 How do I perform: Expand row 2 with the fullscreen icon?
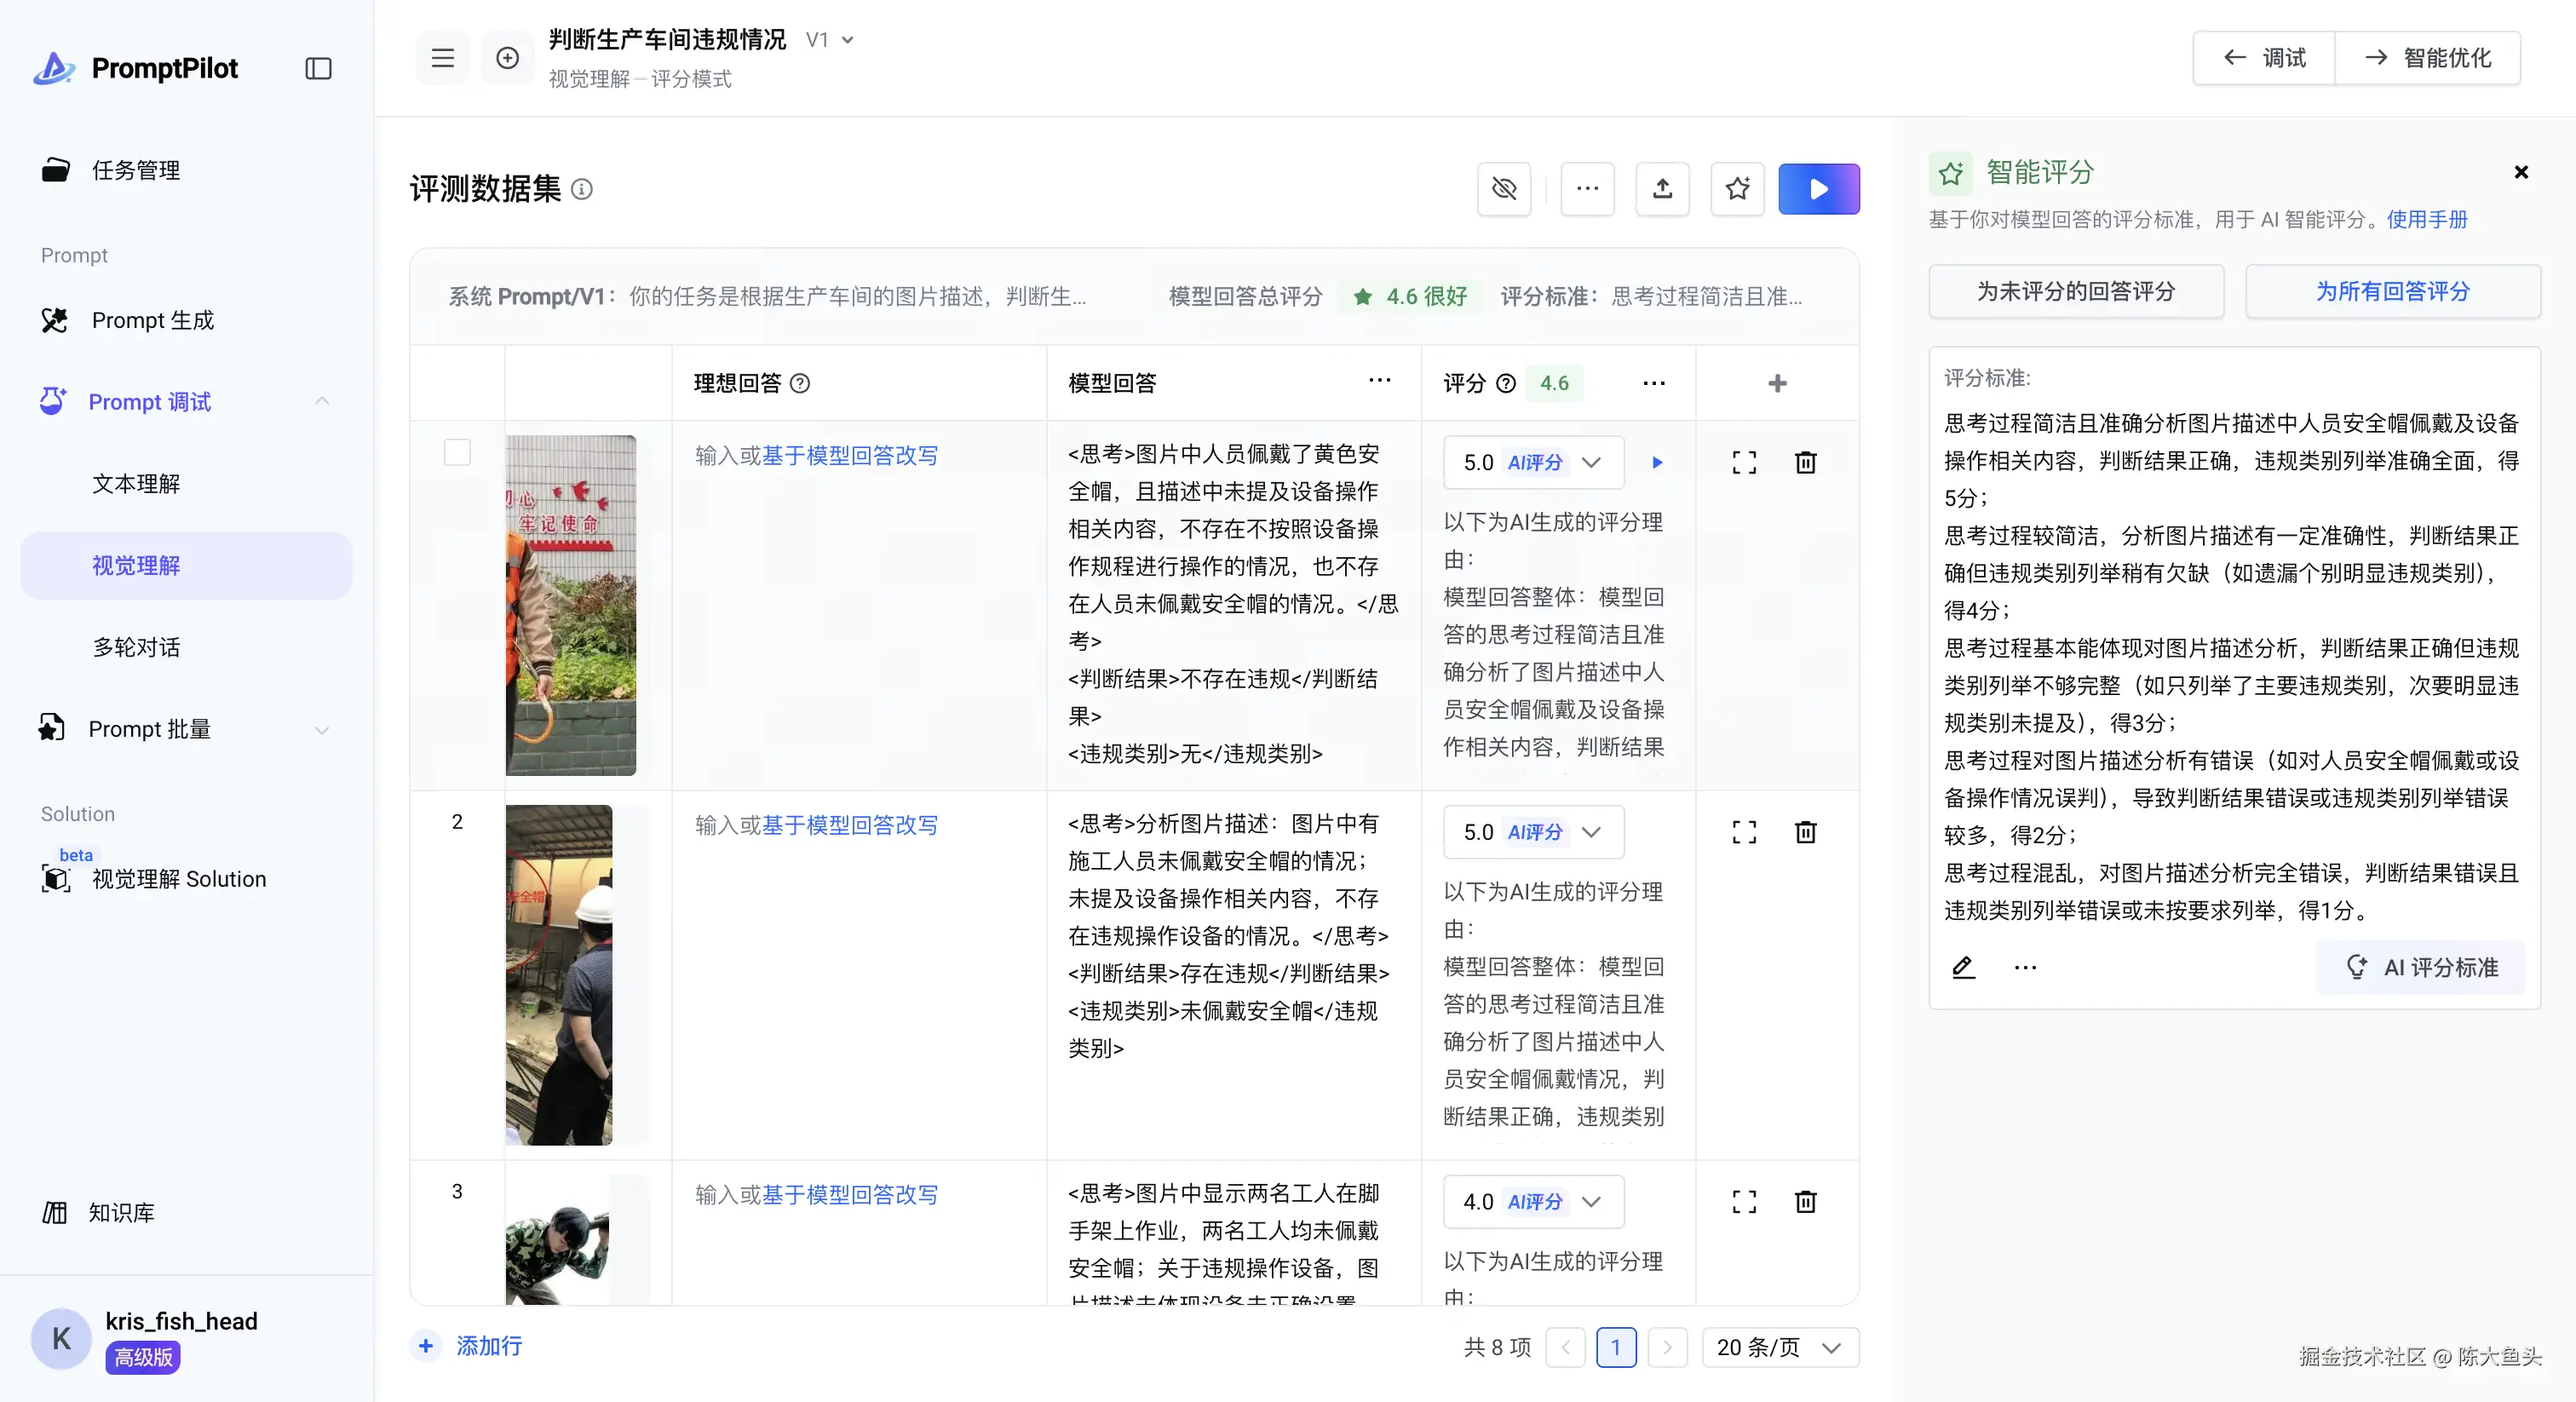tap(1744, 832)
